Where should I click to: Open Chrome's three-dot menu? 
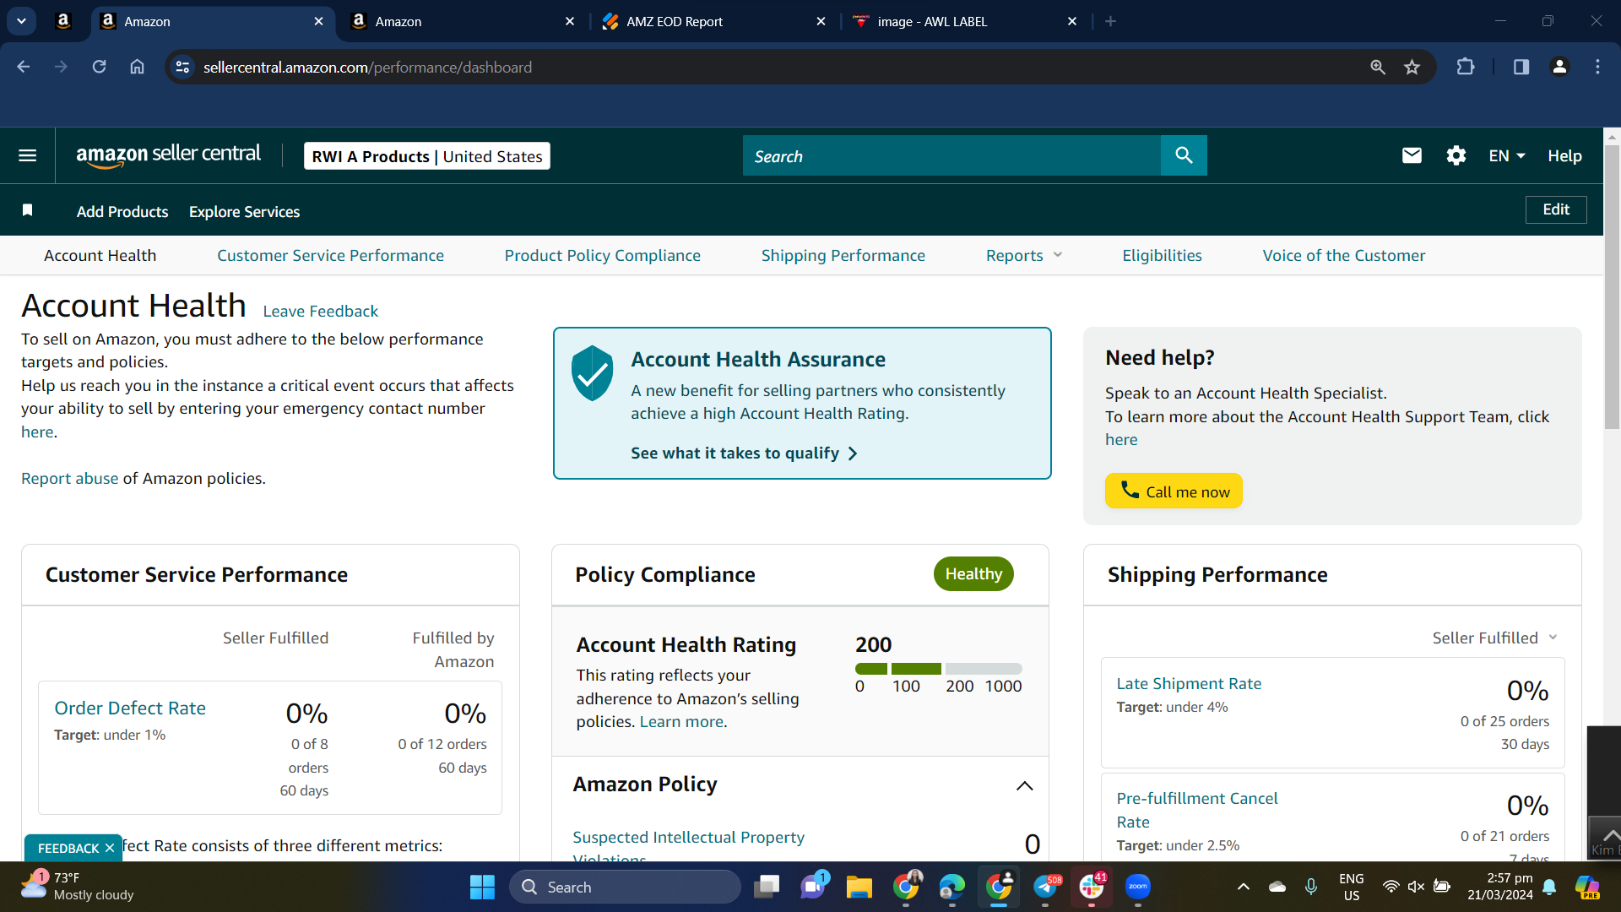point(1597,67)
